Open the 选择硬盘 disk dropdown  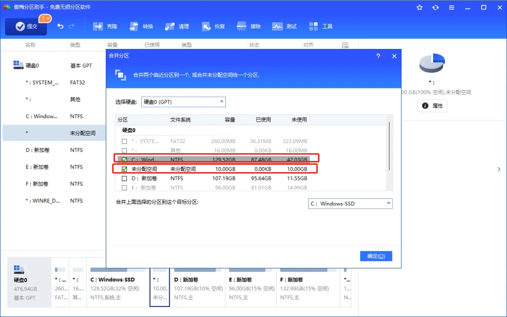click(x=183, y=102)
